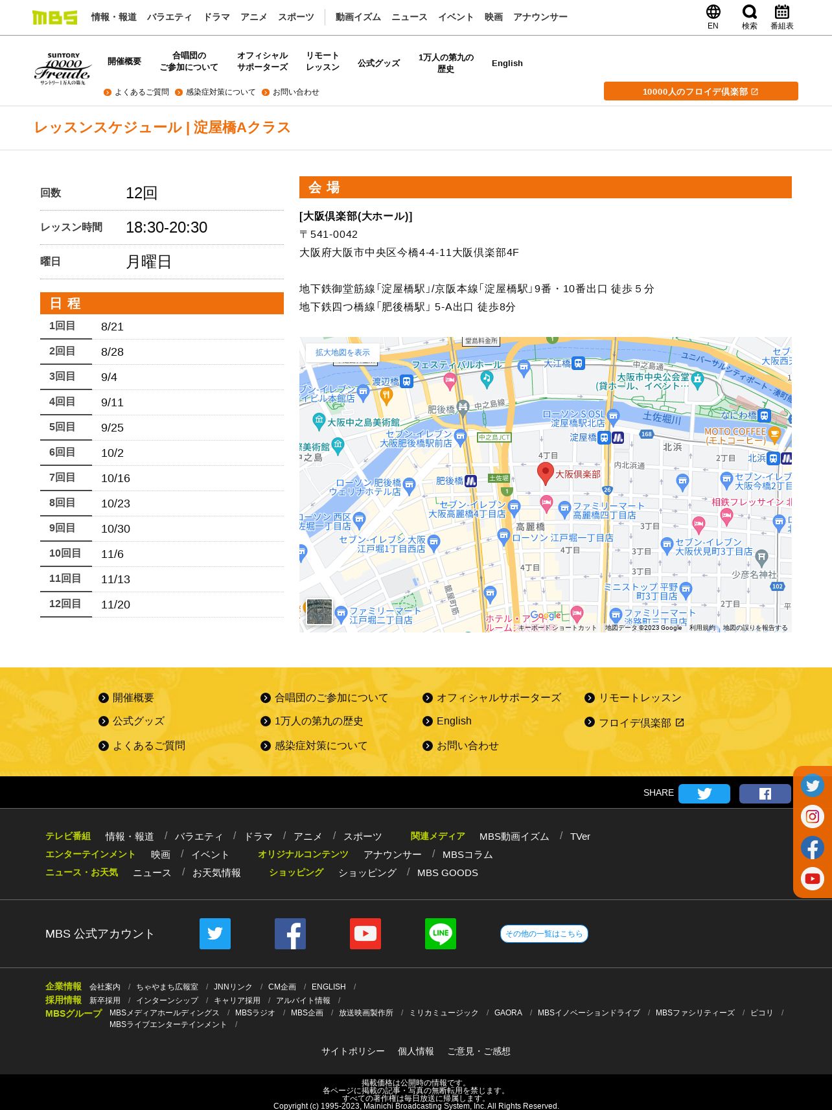Viewport: 832px width, 1110px height.
Task: Open 会社案内 link in footer
Action: click(x=105, y=987)
